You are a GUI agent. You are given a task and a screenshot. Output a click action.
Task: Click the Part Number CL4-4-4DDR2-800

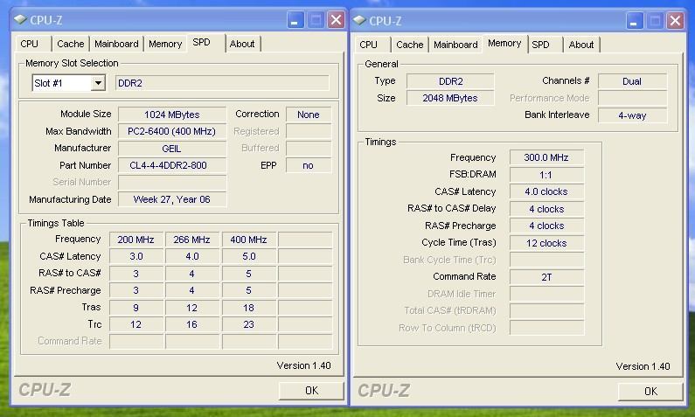[x=172, y=165]
